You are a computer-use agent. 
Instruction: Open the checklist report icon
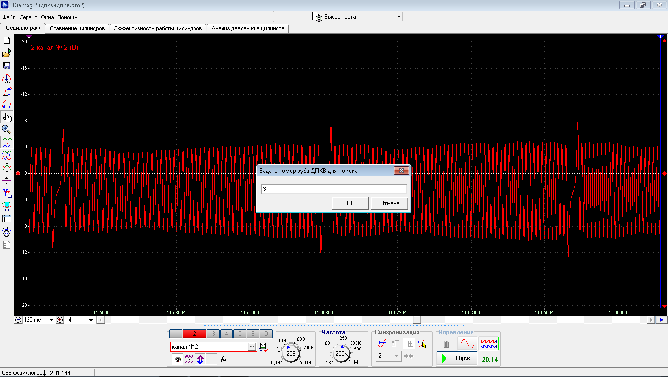7,244
